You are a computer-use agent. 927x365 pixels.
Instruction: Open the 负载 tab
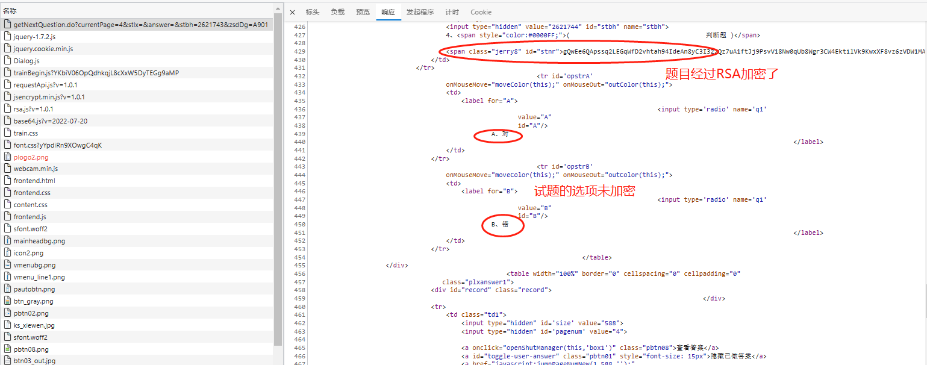[337, 12]
